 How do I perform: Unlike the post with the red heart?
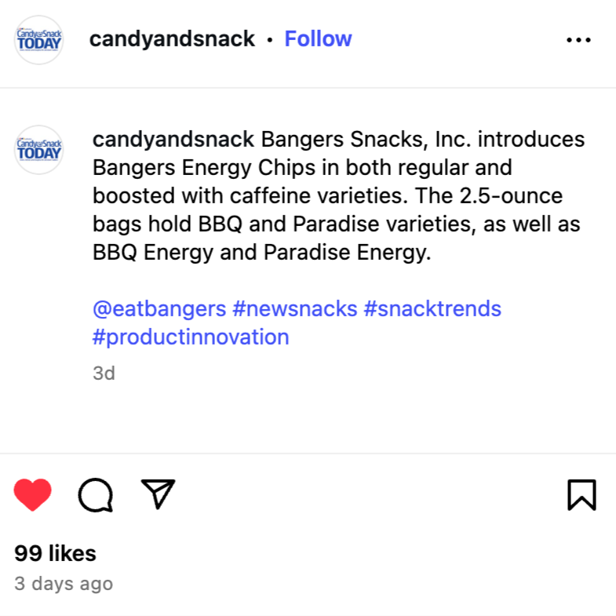coord(33,494)
